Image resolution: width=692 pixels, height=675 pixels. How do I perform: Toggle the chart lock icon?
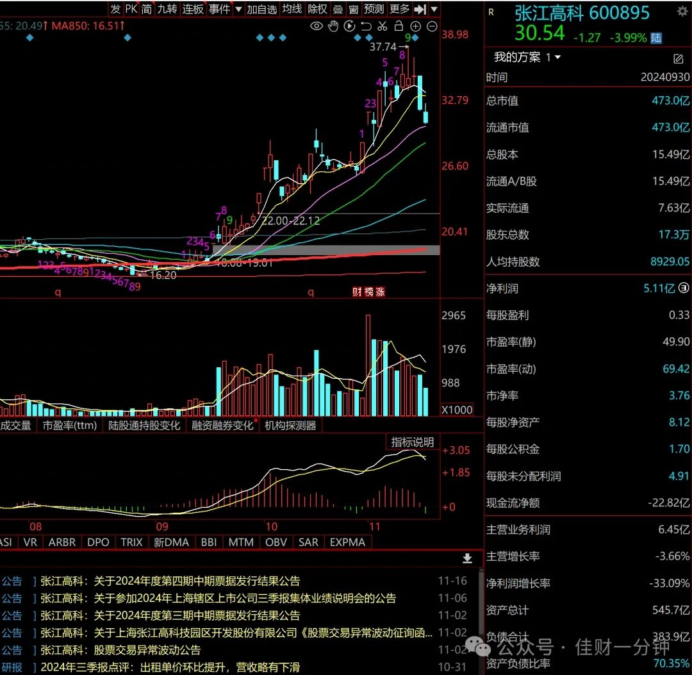point(399,26)
